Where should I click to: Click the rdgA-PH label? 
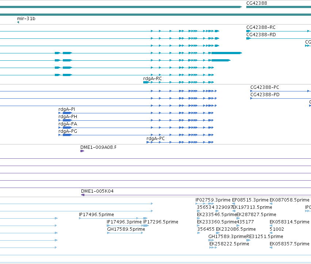click(68, 117)
